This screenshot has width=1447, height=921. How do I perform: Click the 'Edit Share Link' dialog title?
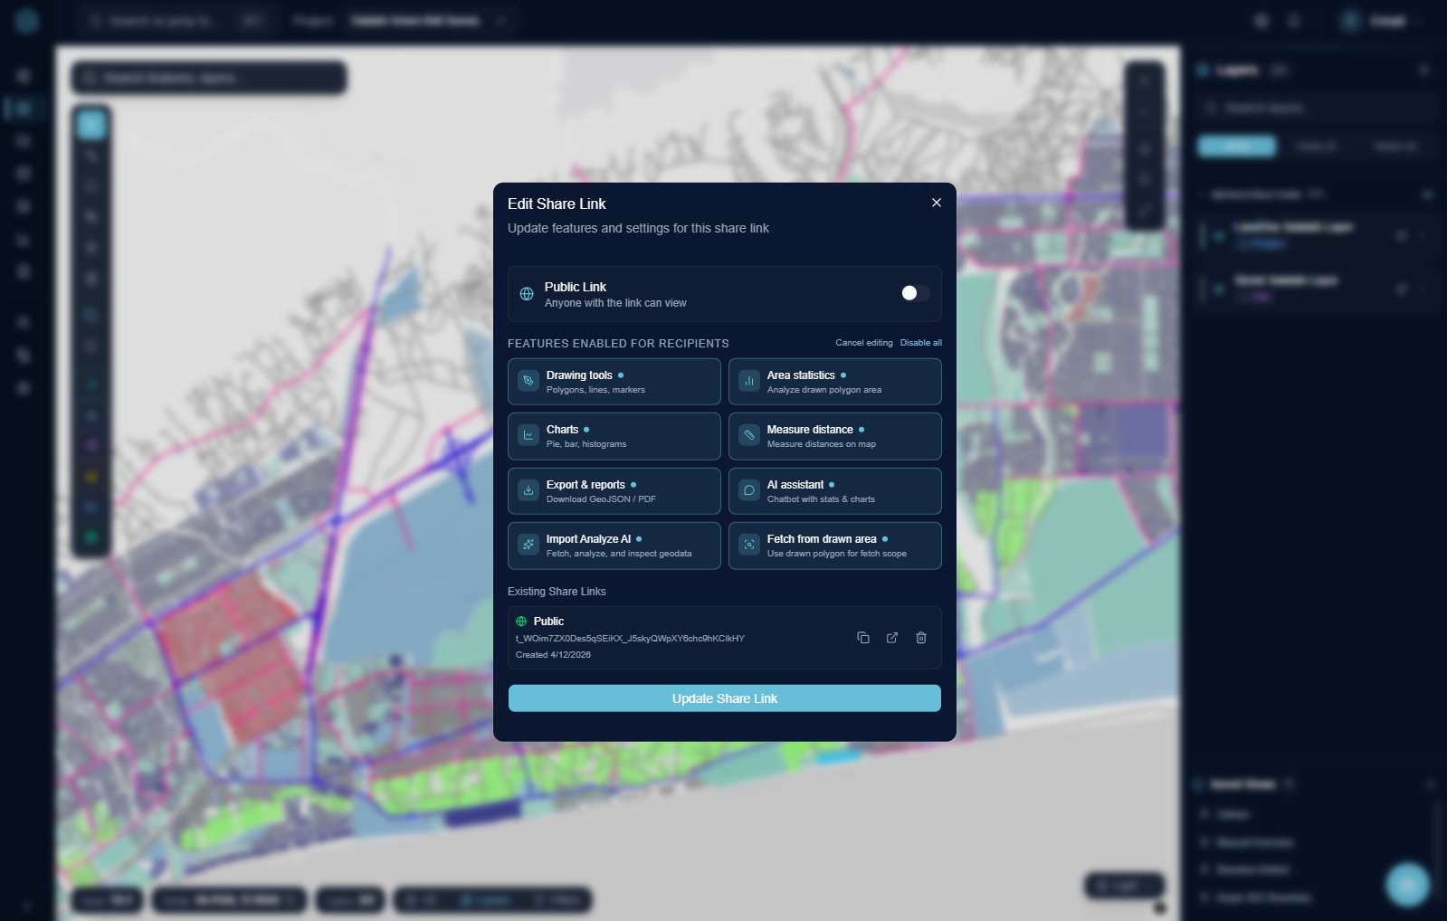pos(557,204)
